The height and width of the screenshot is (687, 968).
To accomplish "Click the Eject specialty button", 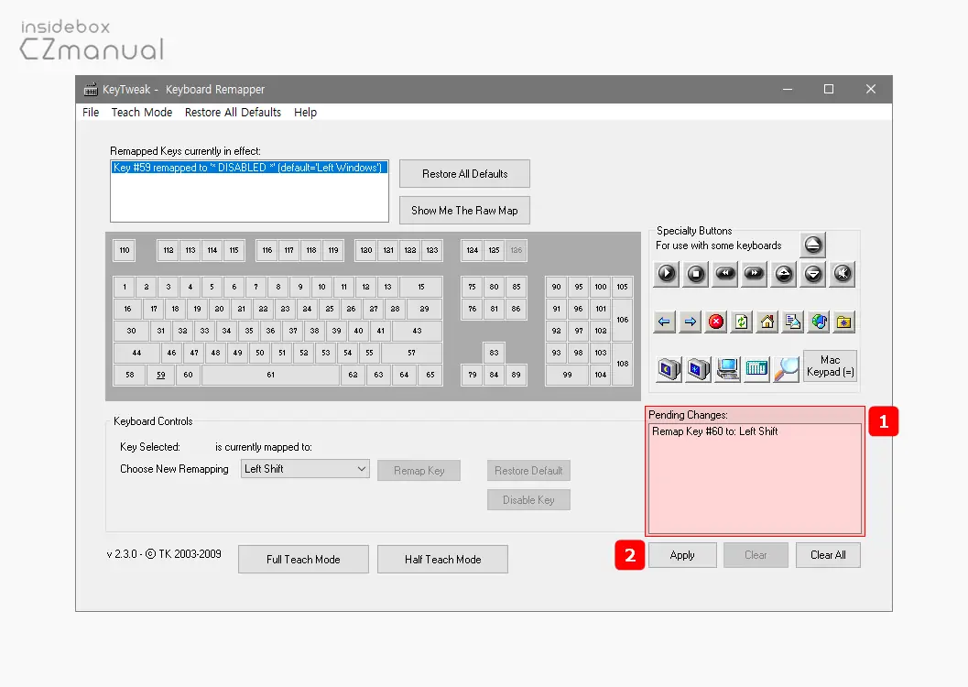I will (812, 245).
